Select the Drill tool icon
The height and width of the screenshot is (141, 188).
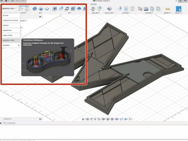tap(93, 9)
